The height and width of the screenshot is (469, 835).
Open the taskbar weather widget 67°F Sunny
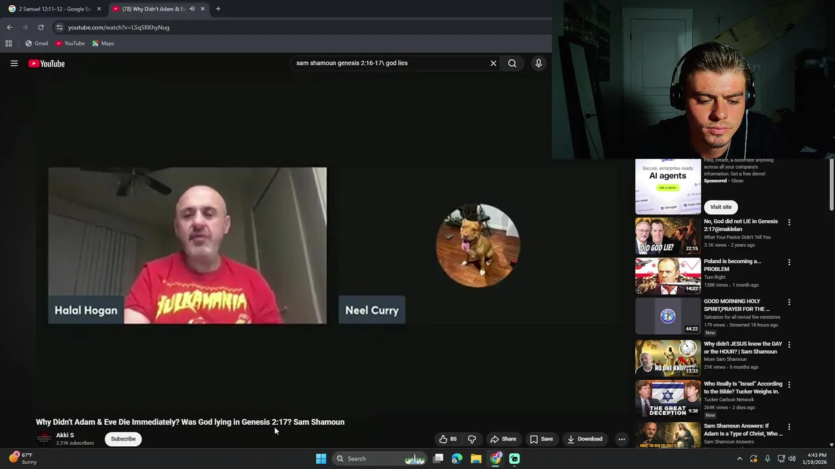[x=23, y=459]
